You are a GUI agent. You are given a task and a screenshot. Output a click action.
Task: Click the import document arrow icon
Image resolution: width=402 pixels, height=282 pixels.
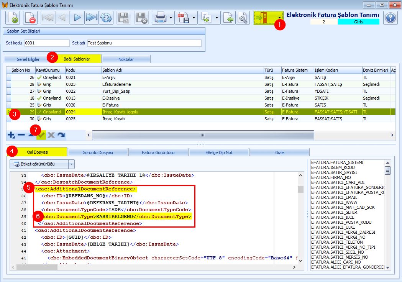[x=228, y=18]
